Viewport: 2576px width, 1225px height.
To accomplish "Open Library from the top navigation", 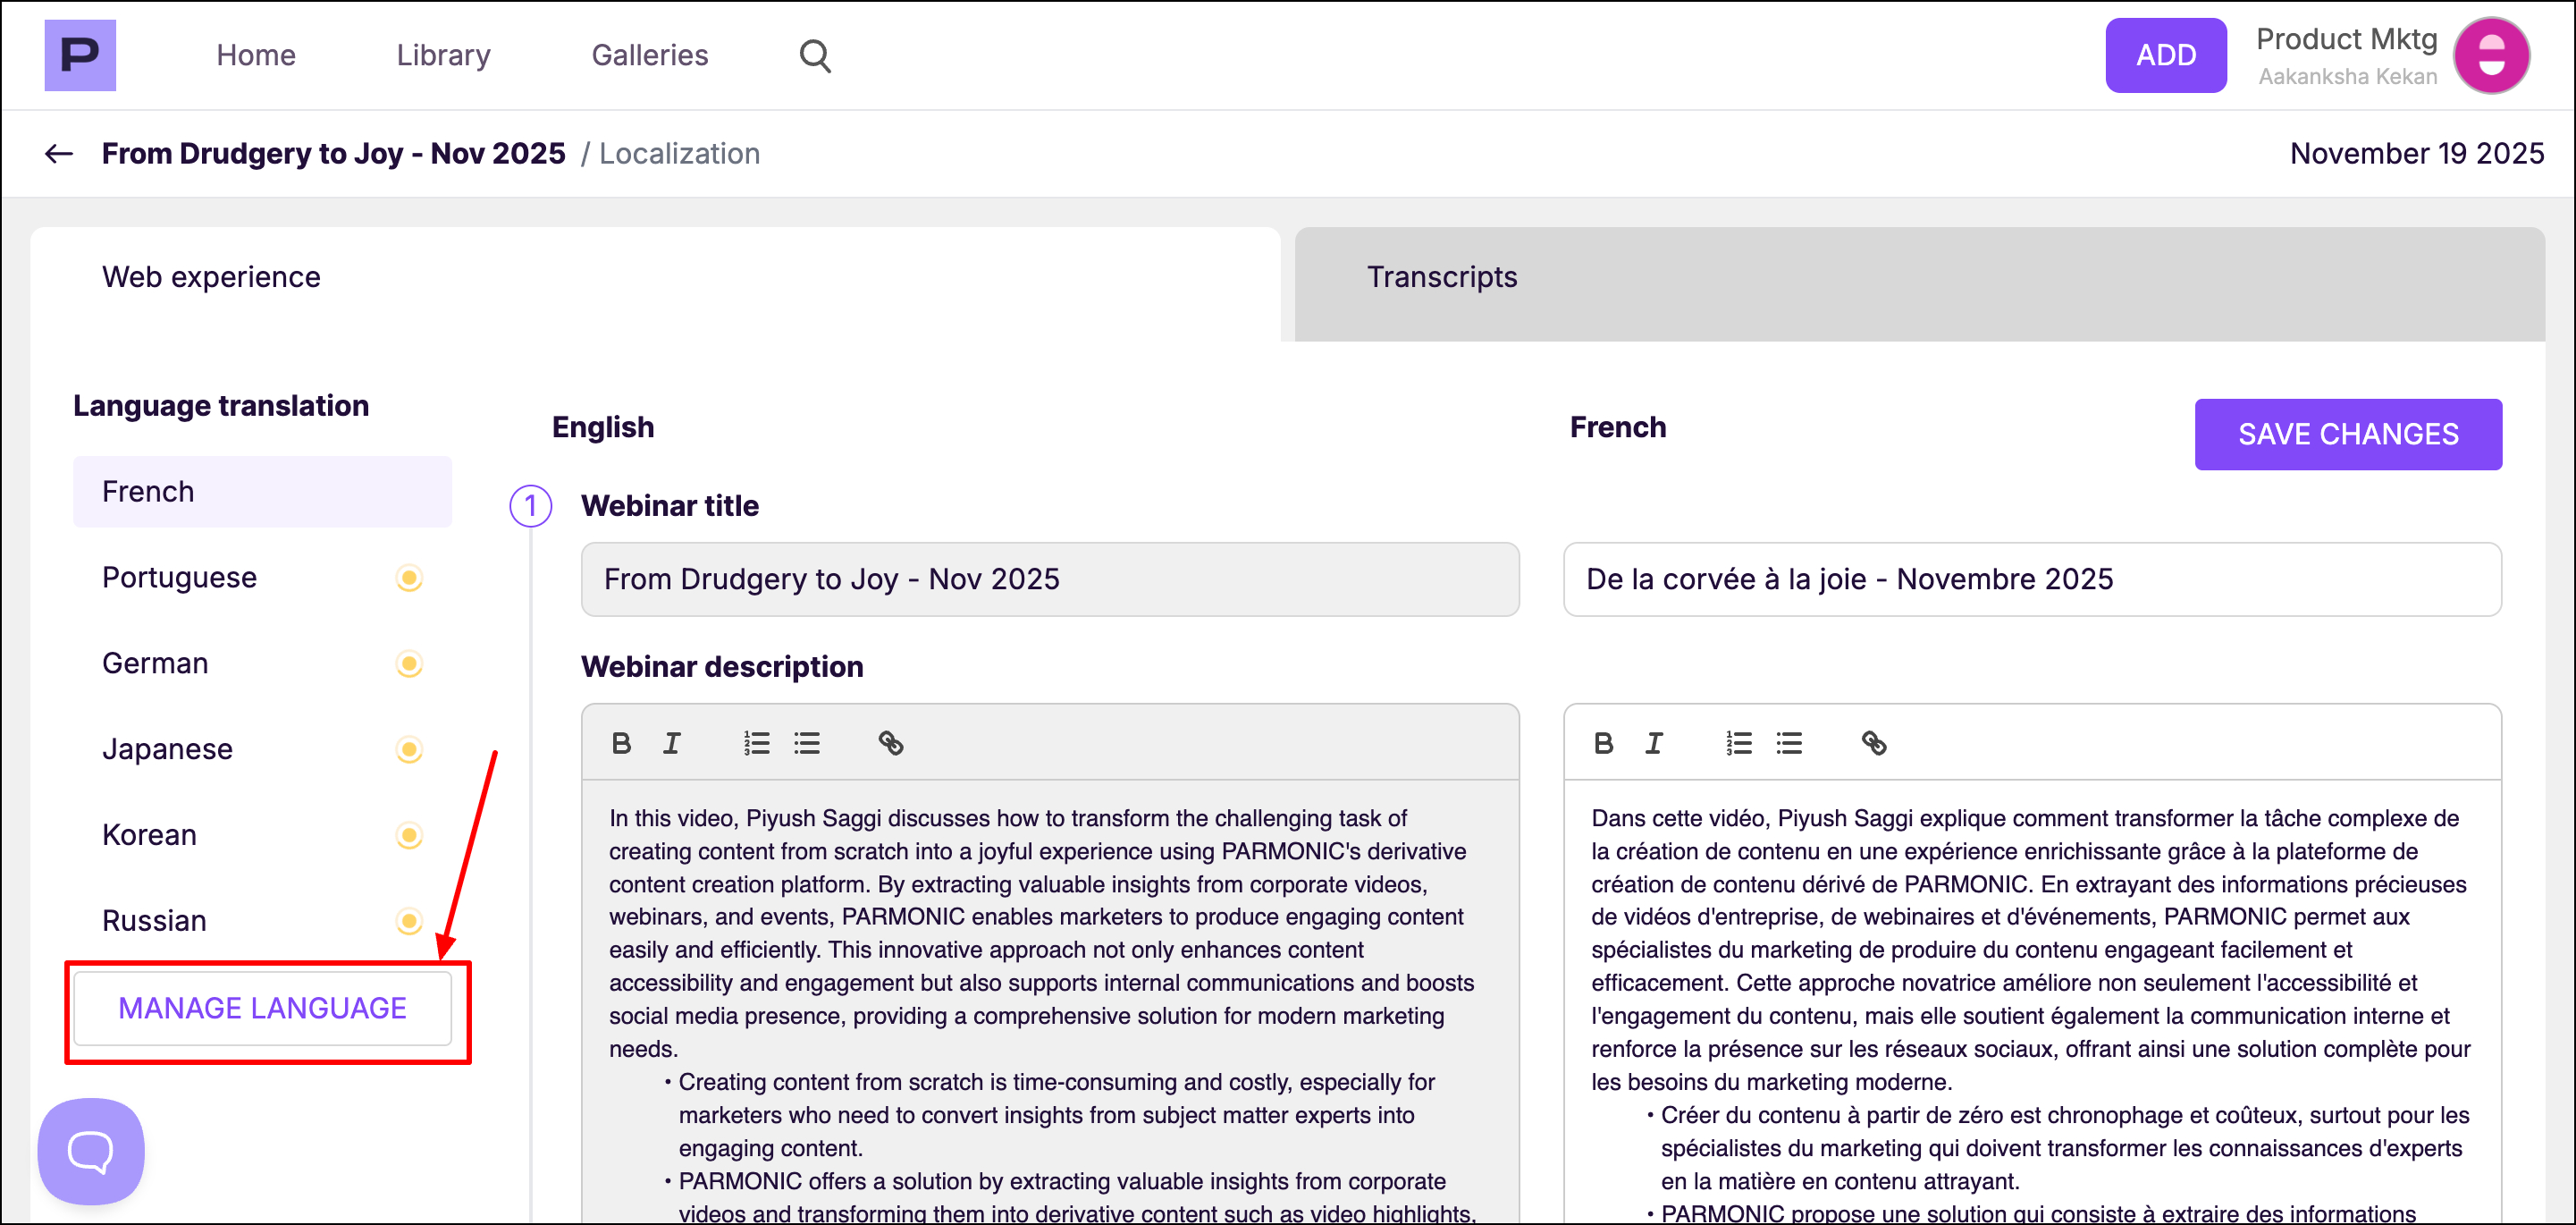I will (443, 56).
